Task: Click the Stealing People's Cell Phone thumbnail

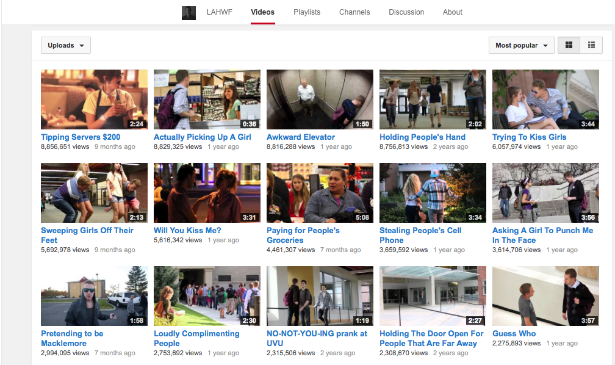Action: pos(433,193)
